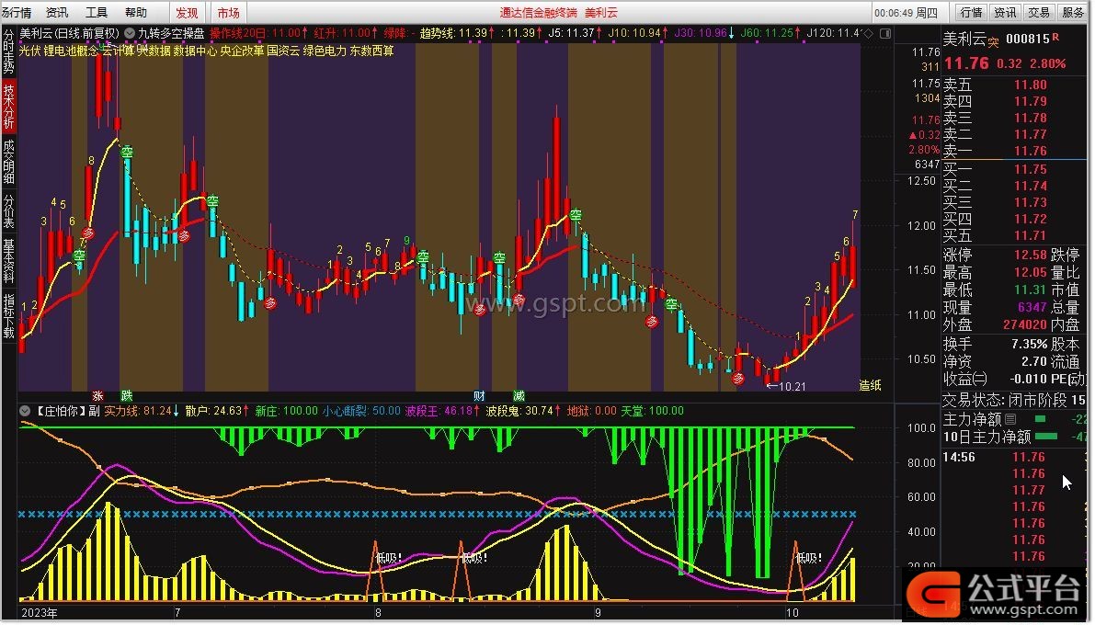The image size is (1095, 625).
Task: Click the 2023年 label on the time axis
Action: tap(40, 613)
